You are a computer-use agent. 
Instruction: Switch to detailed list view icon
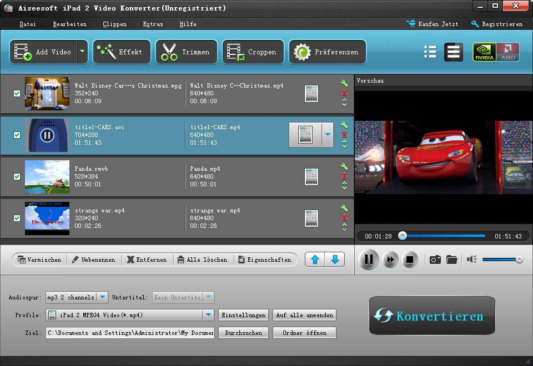(454, 52)
